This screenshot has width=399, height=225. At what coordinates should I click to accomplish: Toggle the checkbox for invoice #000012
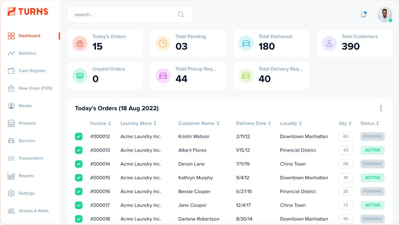[78, 136]
